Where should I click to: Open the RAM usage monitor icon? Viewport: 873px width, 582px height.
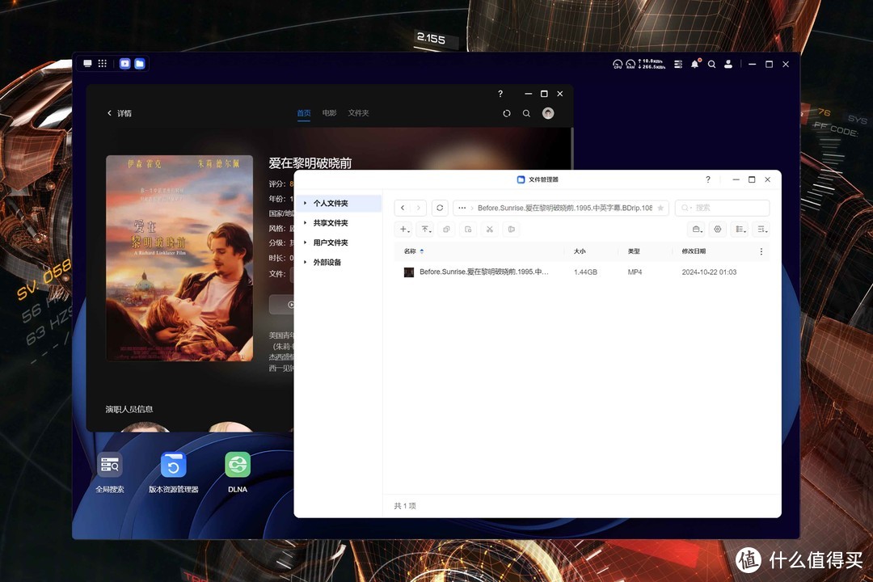coord(630,64)
